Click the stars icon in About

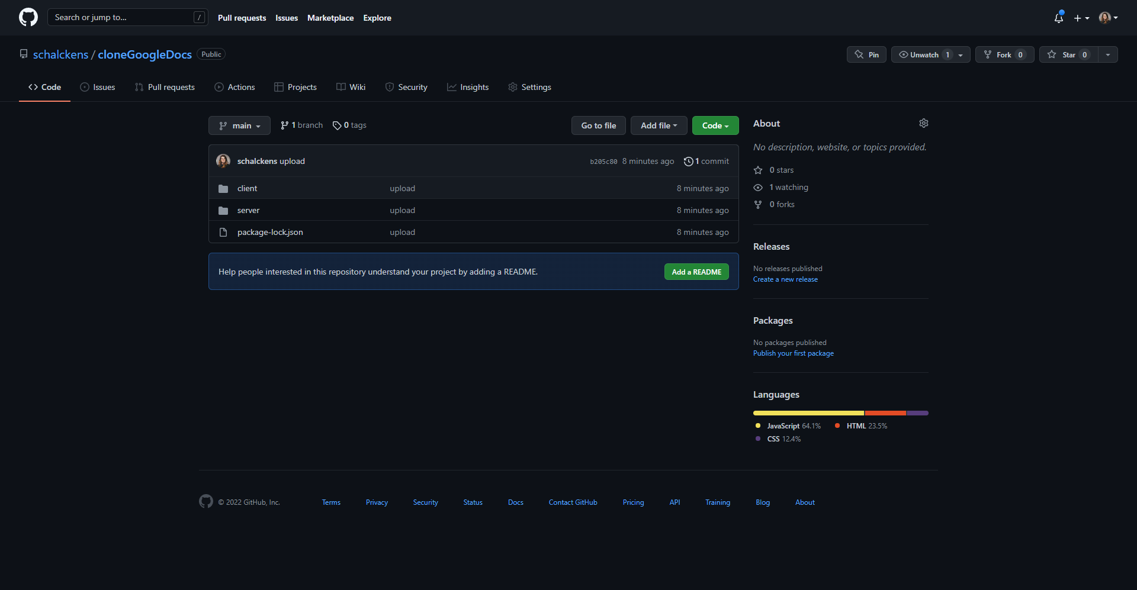(758, 170)
